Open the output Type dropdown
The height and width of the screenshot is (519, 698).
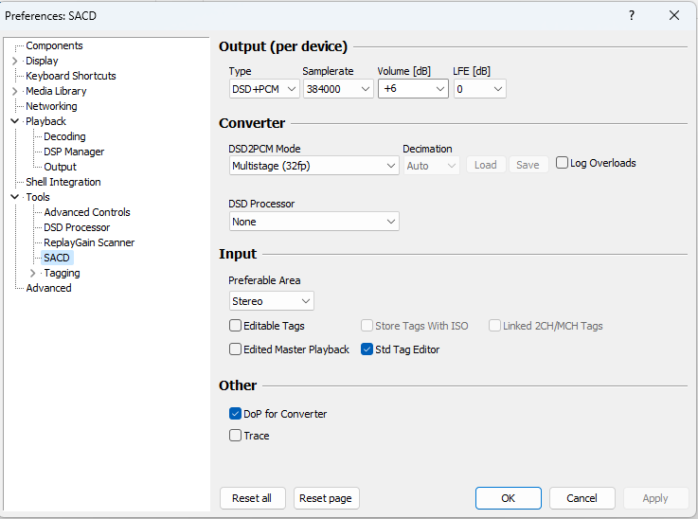[x=264, y=89]
